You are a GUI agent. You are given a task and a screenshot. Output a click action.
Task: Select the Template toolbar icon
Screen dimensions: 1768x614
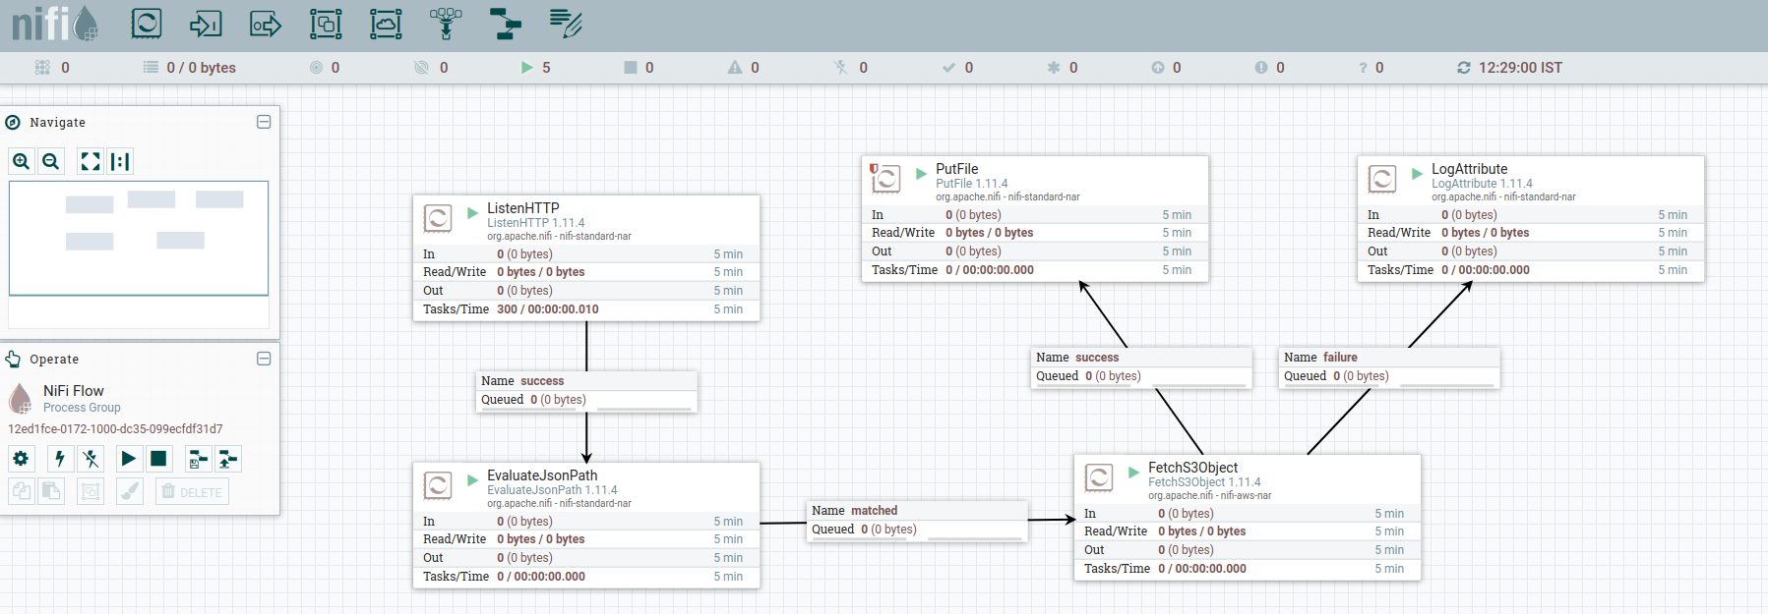tap(506, 24)
